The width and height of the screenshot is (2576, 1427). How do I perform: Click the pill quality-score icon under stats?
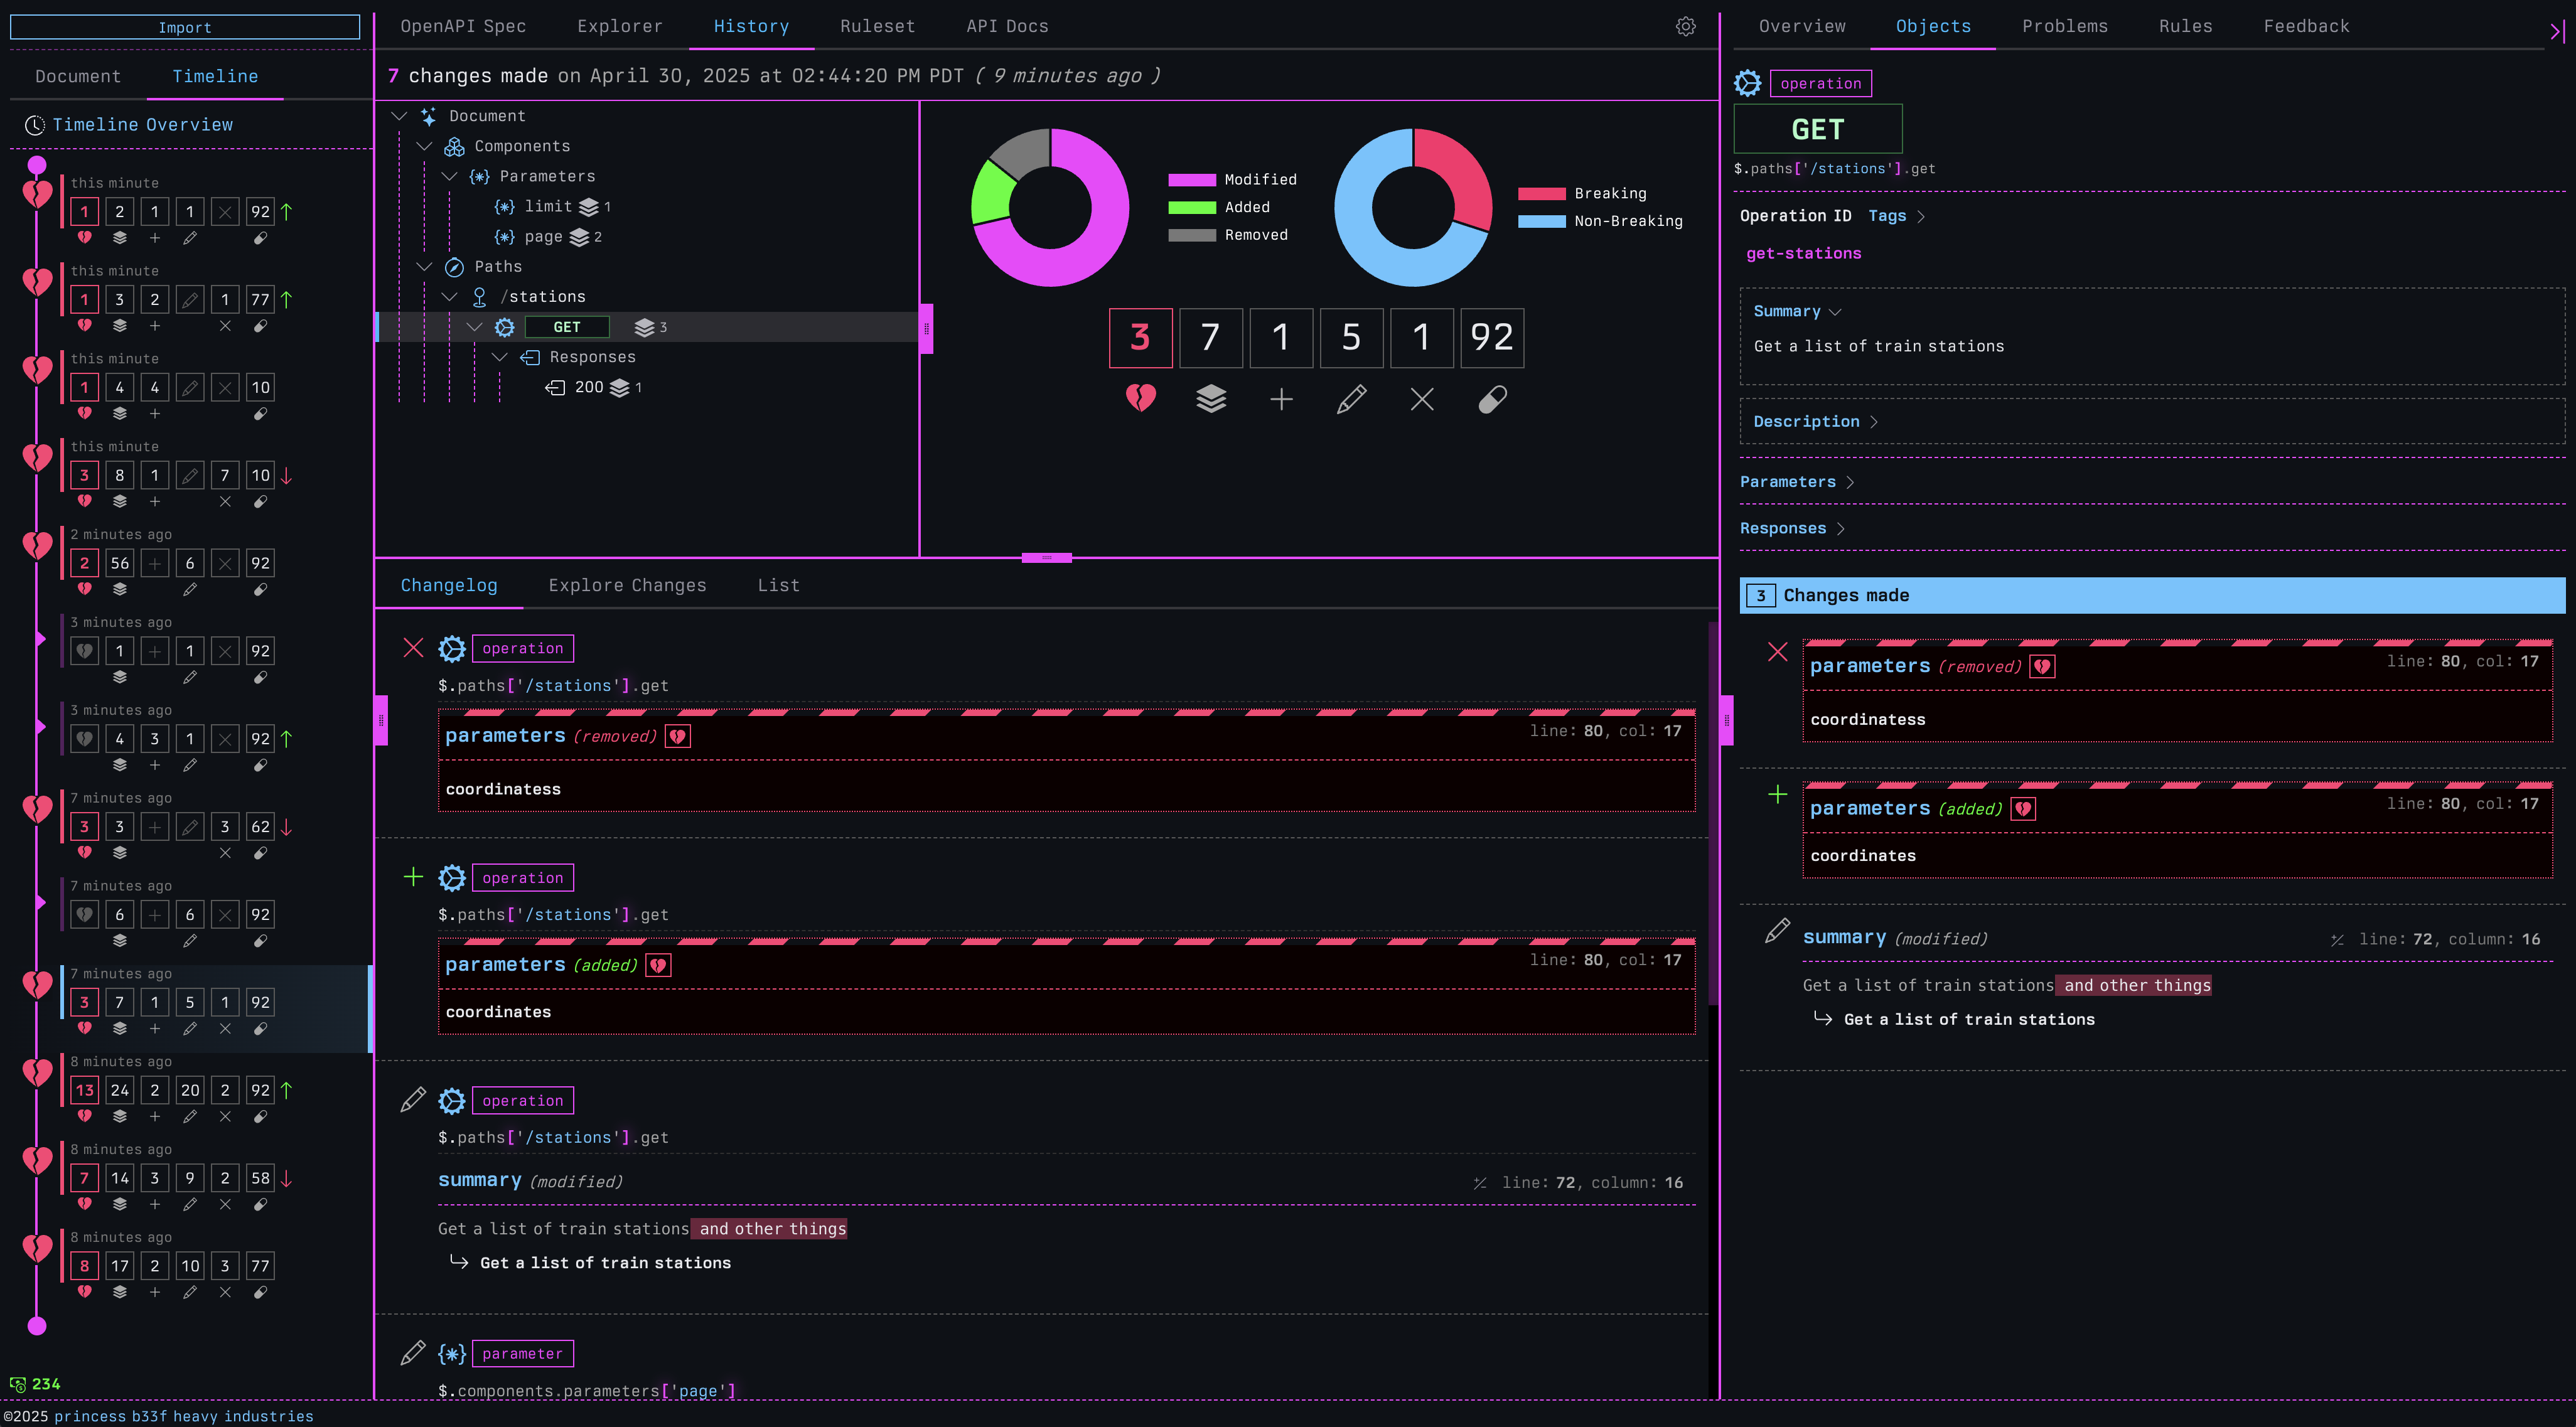coord(1492,400)
